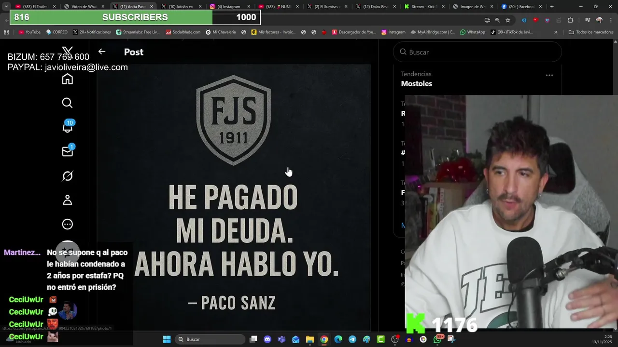Open the Mis facturas - Invoic... bookmark
618x347 pixels.
273,32
